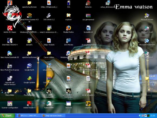Open the LingoPad shortcut
The image size is (157, 118).
pos(88,104)
